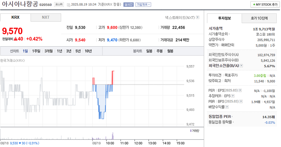Click the 실시간 button
The width and height of the screenshot is (281, 147).
coord(129,5)
